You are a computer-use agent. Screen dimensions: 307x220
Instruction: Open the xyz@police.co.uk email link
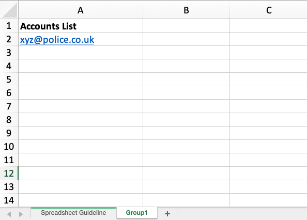57,40
